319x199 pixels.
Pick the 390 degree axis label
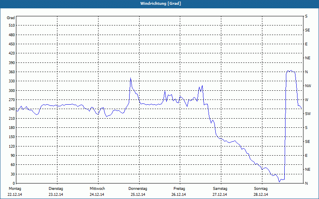click(x=12, y=63)
